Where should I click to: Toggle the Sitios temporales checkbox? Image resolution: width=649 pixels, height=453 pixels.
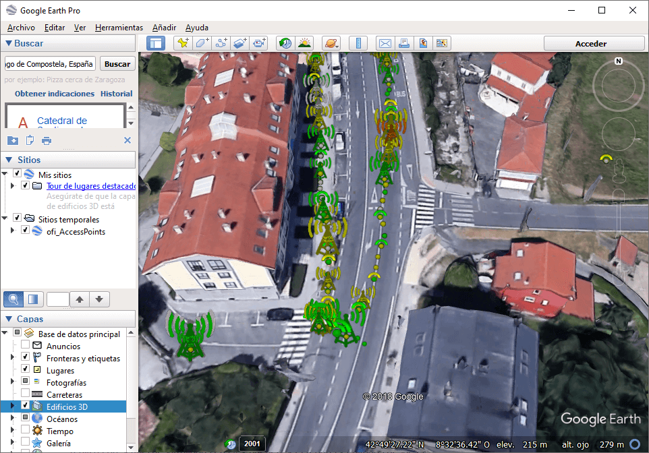click(18, 218)
